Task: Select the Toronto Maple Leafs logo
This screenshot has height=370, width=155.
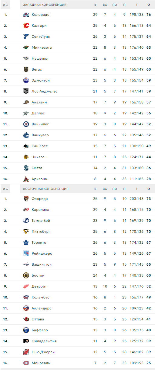Action: pos(26,243)
